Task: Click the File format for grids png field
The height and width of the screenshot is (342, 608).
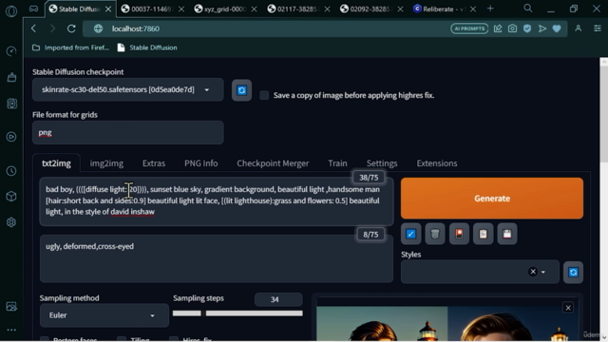Action: 128,133
